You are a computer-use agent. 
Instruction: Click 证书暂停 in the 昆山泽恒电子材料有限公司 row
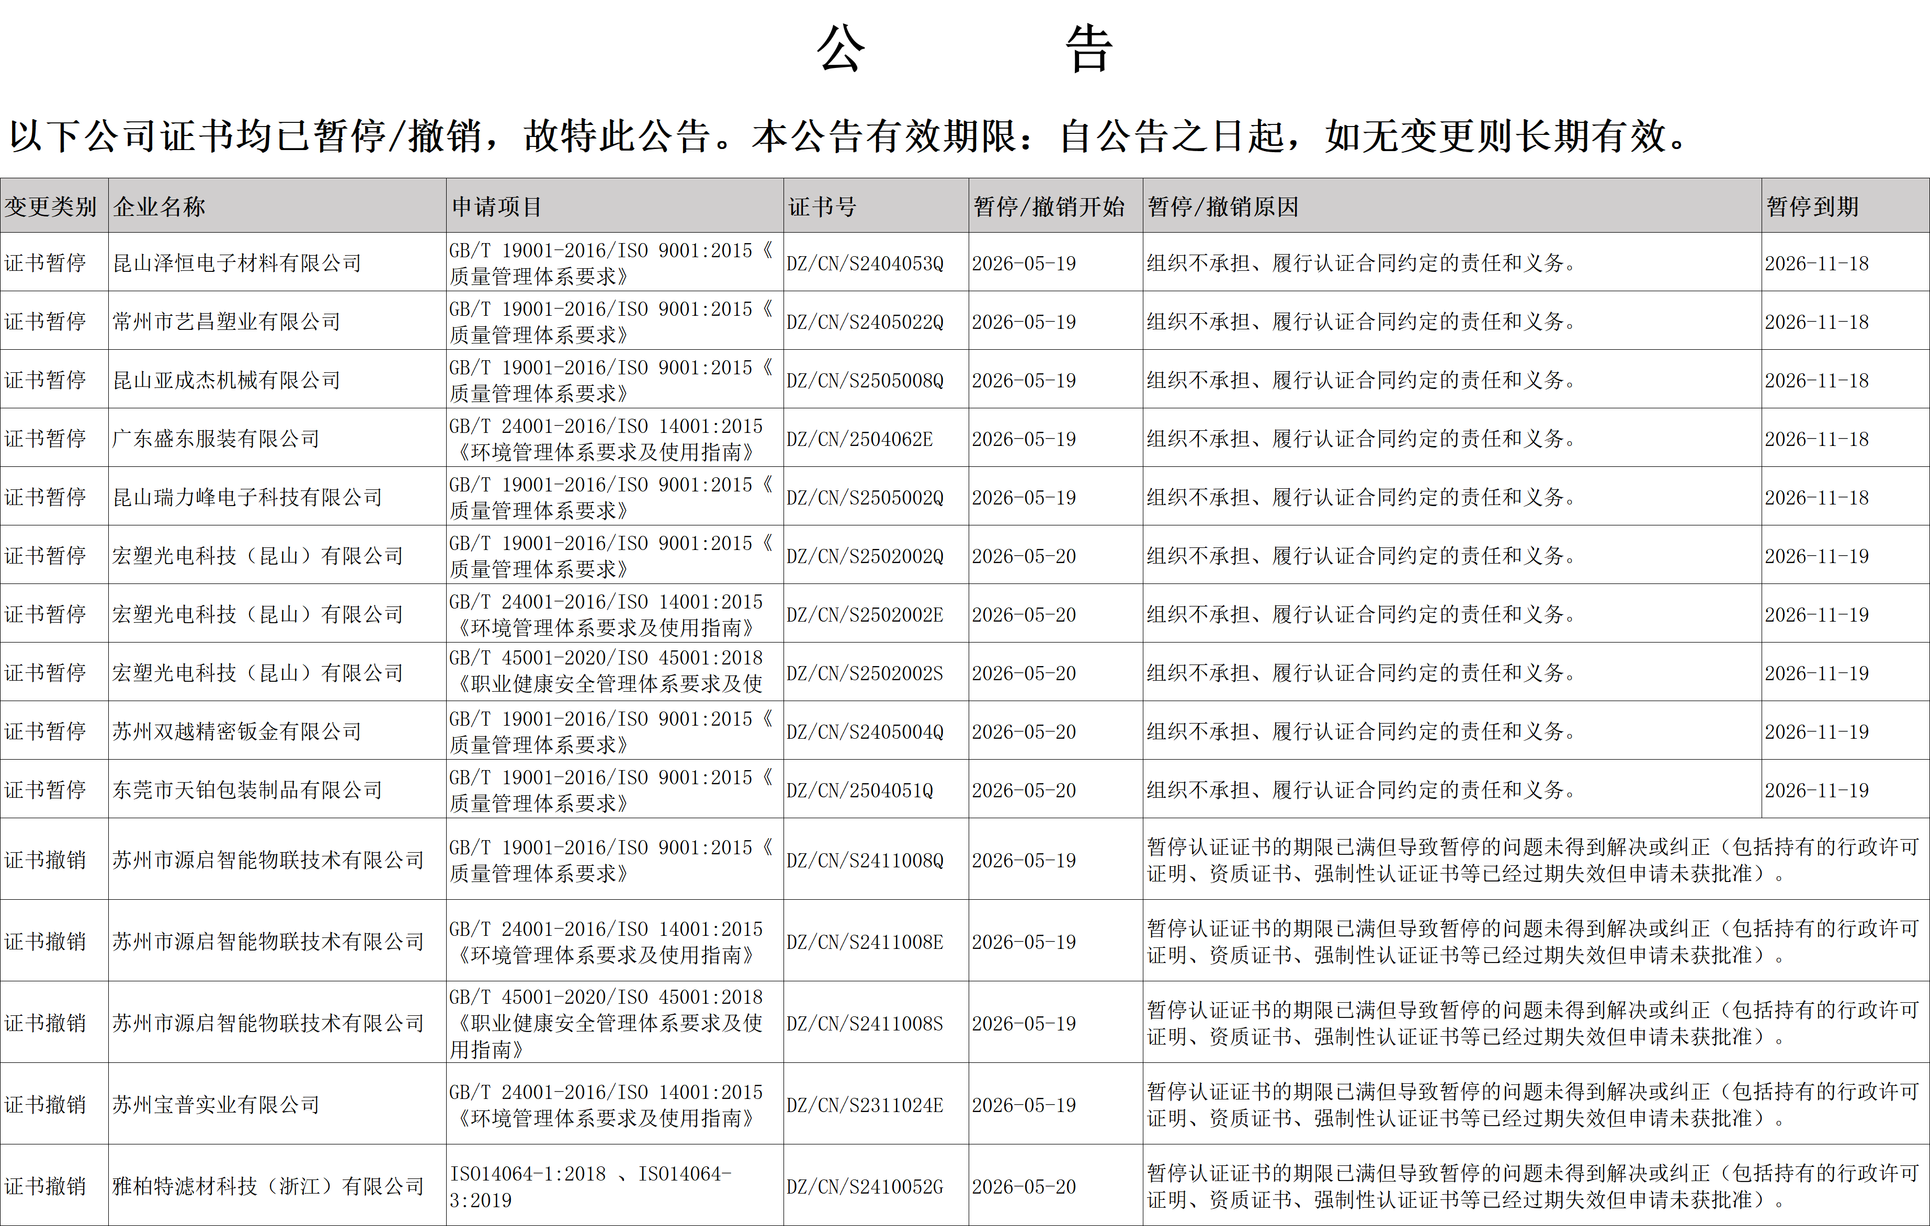(46, 263)
